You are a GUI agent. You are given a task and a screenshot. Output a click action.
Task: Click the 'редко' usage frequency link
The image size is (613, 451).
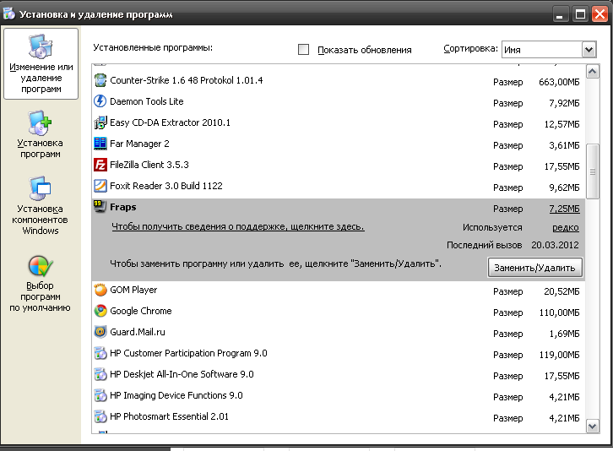[x=566, y=228]
